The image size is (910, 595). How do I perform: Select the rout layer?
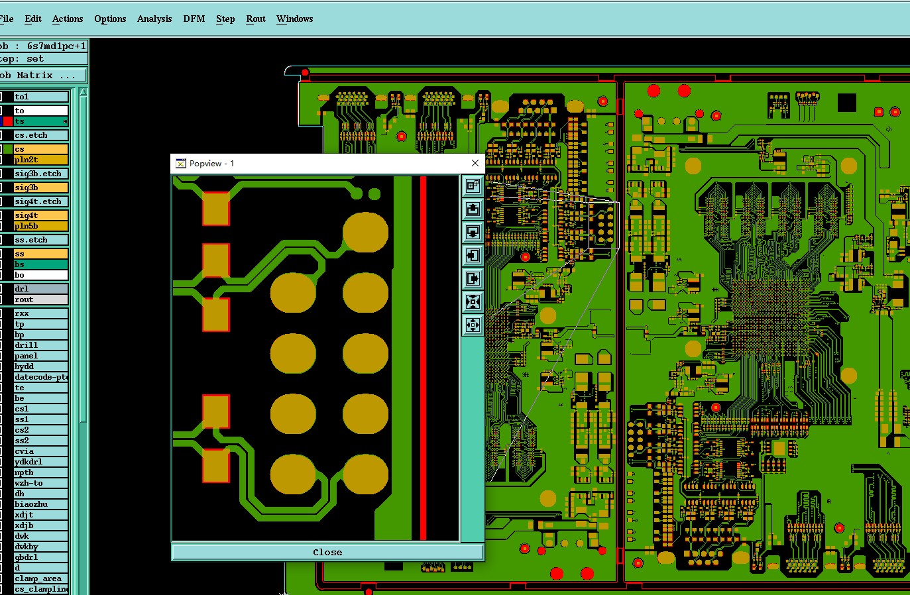tap(40, 299)
